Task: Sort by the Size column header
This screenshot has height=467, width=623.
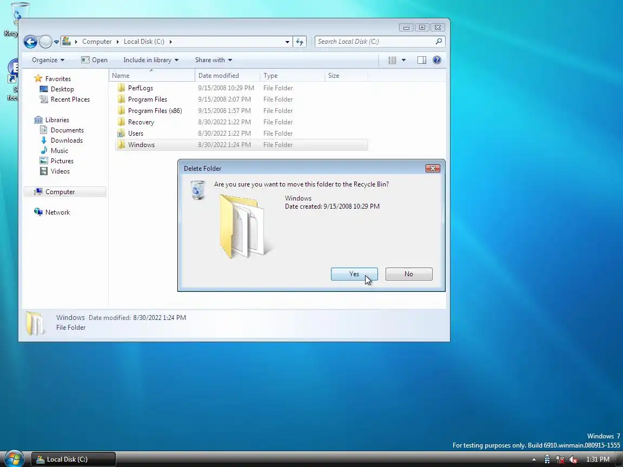Action: click(x=346, y=76)
